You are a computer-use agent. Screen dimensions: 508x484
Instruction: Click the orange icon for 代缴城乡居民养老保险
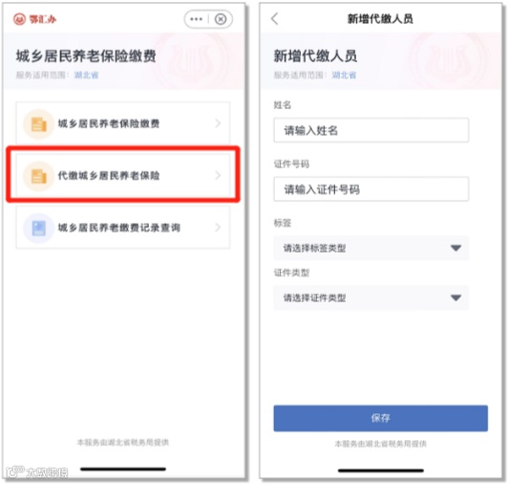(x=38, y=176)
